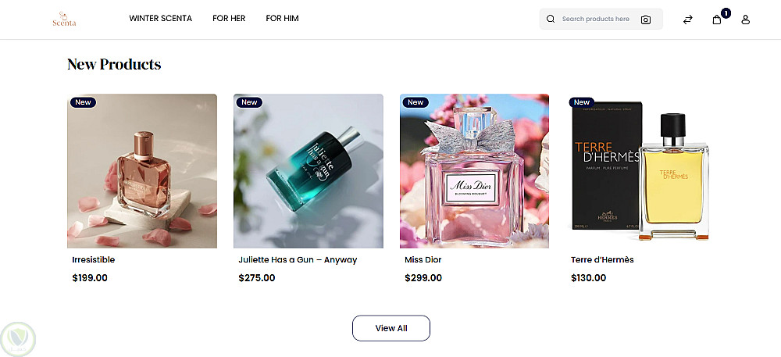The height and width of the screenshot is (357, 781).
Task: Click the magnifying glass search icon
Action: 551,19
